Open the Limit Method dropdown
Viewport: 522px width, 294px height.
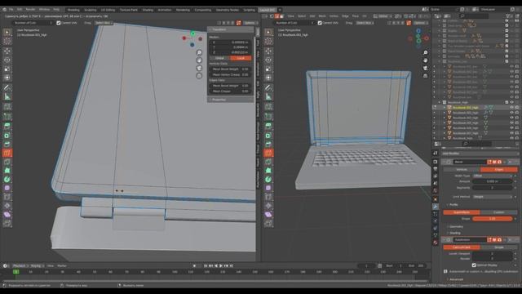tap(493, 197)
